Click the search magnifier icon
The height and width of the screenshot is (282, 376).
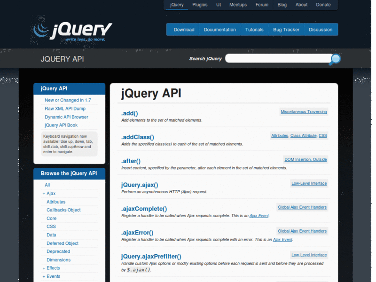pos(335,59)
